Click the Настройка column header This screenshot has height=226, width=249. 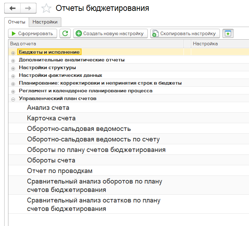(x=205, y=44)
